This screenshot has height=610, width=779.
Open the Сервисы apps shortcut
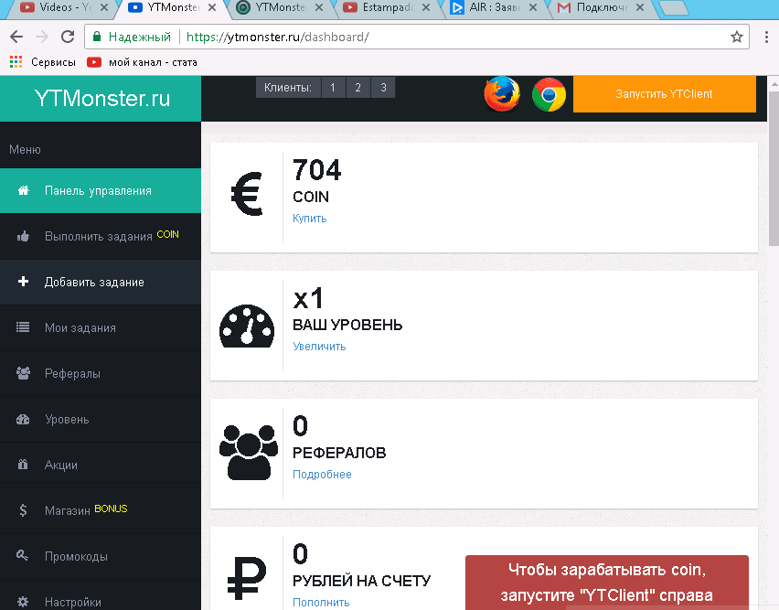(x=43, y=62)
